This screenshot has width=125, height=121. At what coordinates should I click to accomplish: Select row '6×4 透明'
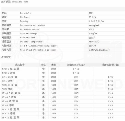point(63,81)
